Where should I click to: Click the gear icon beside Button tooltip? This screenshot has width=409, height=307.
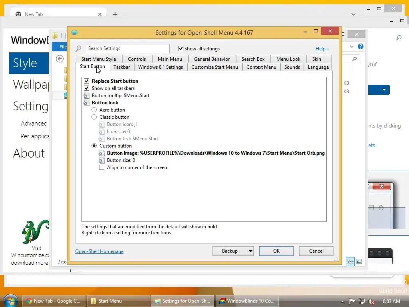[x=86, y=96]
